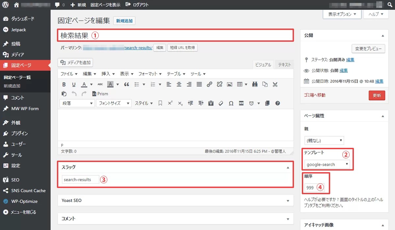Screen dimensions: 395x230
Task: Open フォーマット menu in editor
Action: point(150,74)
